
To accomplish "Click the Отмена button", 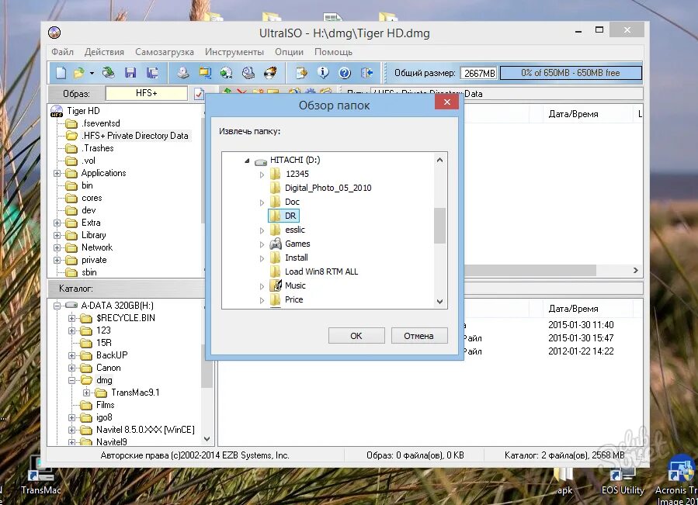I will [419, 336].
